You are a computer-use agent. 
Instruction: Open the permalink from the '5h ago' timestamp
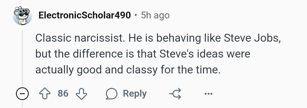pyautogui.click(x=155, y=15)
